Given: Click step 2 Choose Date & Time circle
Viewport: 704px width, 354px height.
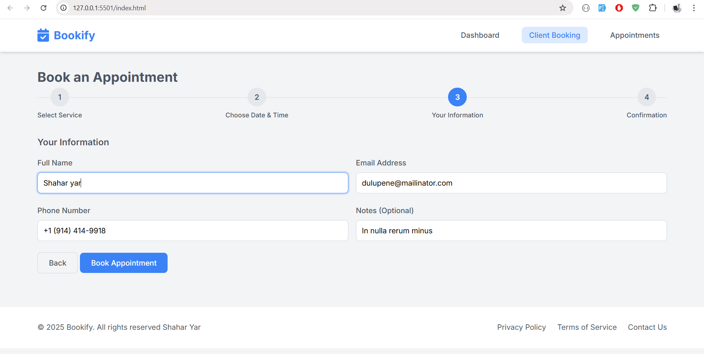Looking at the screenshot, I should click(257, 97).
